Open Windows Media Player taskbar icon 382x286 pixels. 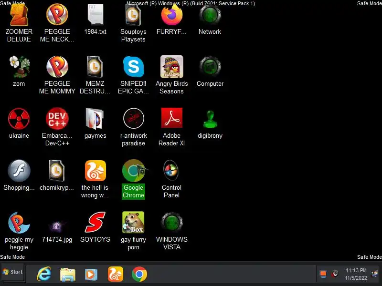click(x=91, y=275)
